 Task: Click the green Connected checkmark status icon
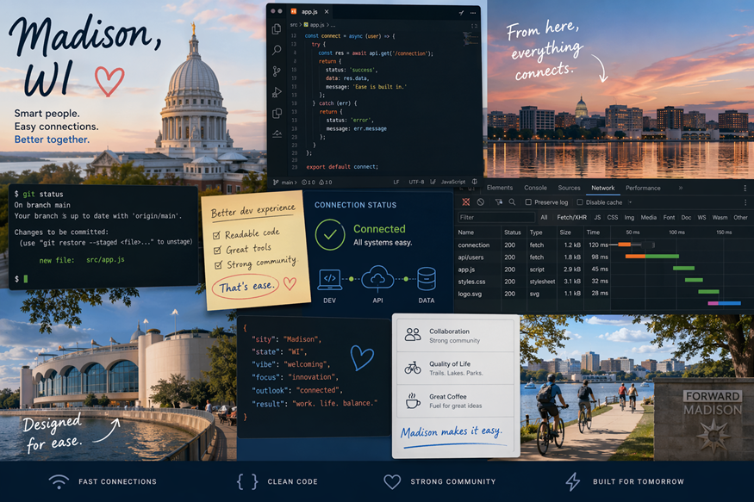click(x=330, y=234)
